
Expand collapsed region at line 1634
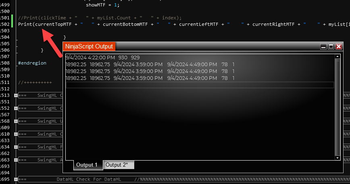point(16,147)
